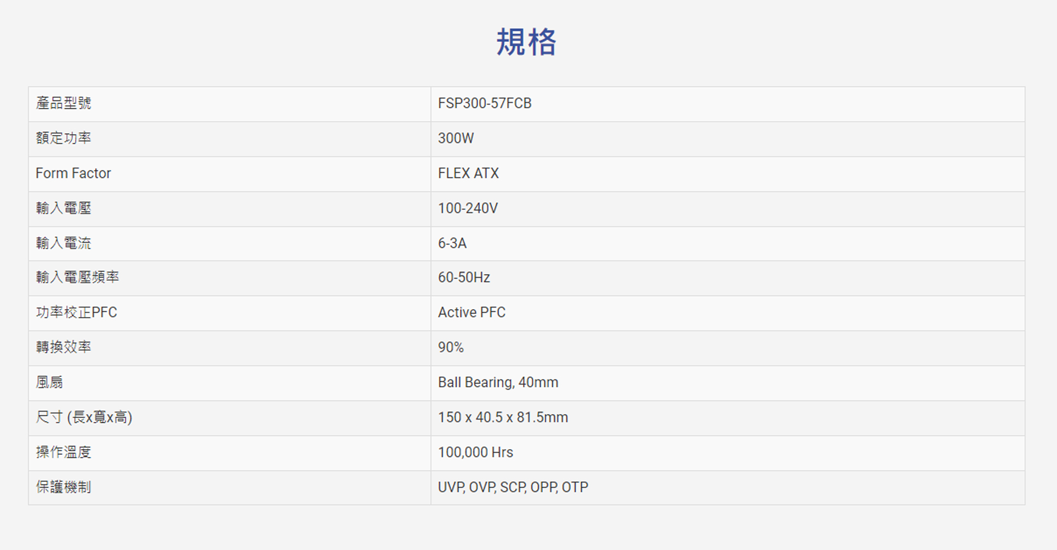Viewport: 1057px width, 550px height.
Task: Click the 6-3A input current value
Action: click(x=452, y=244)
